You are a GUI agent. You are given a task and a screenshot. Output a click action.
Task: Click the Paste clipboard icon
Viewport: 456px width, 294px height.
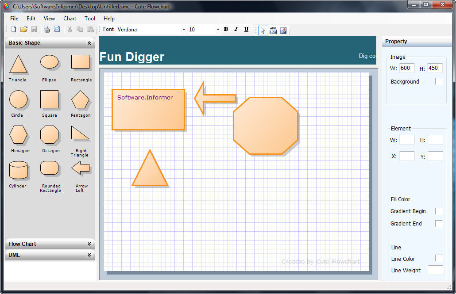pyautogui.click(x=90, y=29)
